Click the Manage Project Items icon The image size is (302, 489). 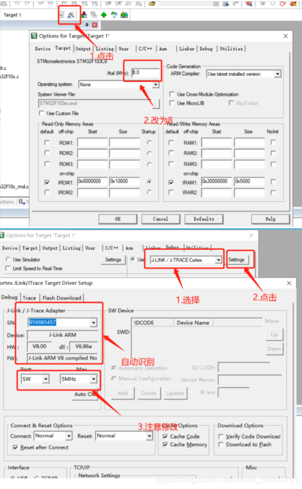pyautogui.click(x=84, y=15)
